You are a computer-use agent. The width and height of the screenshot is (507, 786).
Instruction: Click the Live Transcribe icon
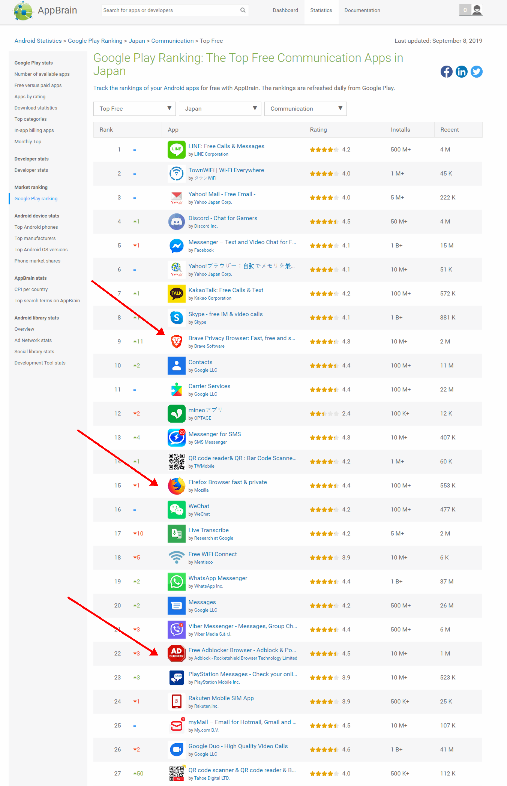pos(176,534)
